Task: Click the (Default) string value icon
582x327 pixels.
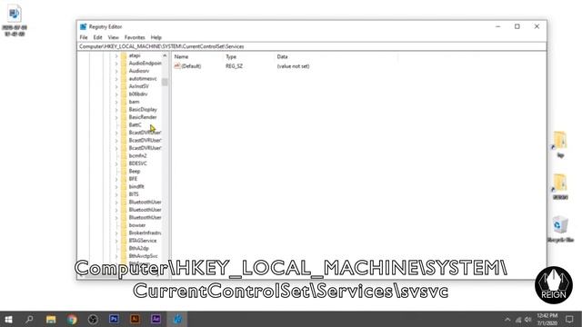Action: pyautogui.click(x=177, y=66)
